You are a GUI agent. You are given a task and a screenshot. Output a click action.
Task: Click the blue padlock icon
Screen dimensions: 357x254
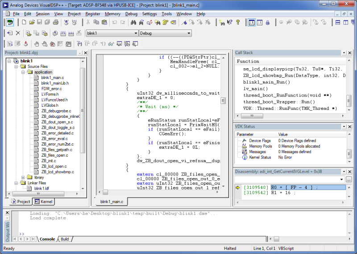click(268, 22)
